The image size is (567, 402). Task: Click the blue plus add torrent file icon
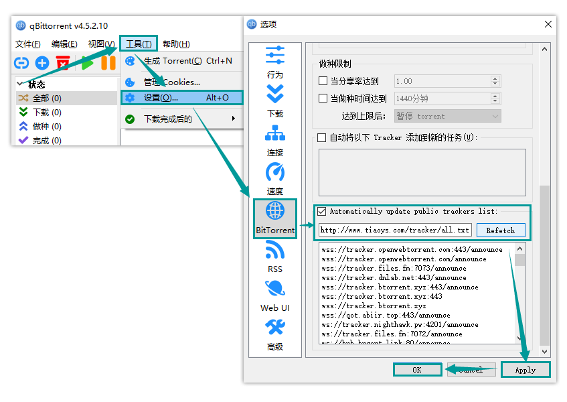pos(42,63)
